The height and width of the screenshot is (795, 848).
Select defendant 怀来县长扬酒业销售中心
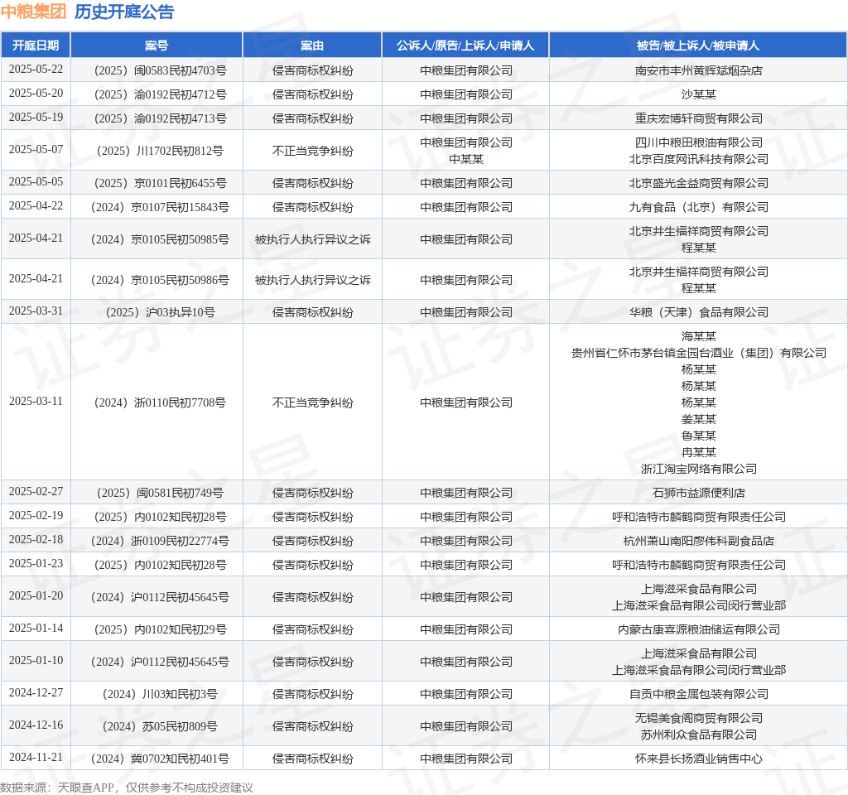[698, 759]
